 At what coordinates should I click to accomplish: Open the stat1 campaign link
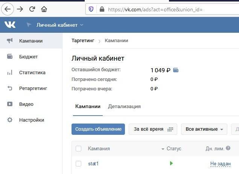93,163
